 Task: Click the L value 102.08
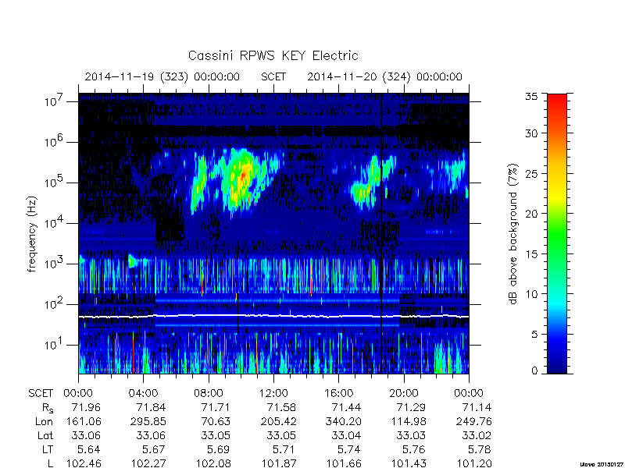pyautogui.click(x=213, y=463)
